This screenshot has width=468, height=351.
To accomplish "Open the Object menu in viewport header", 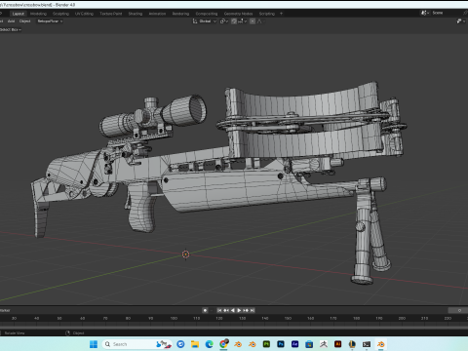I will coord(24,21).
